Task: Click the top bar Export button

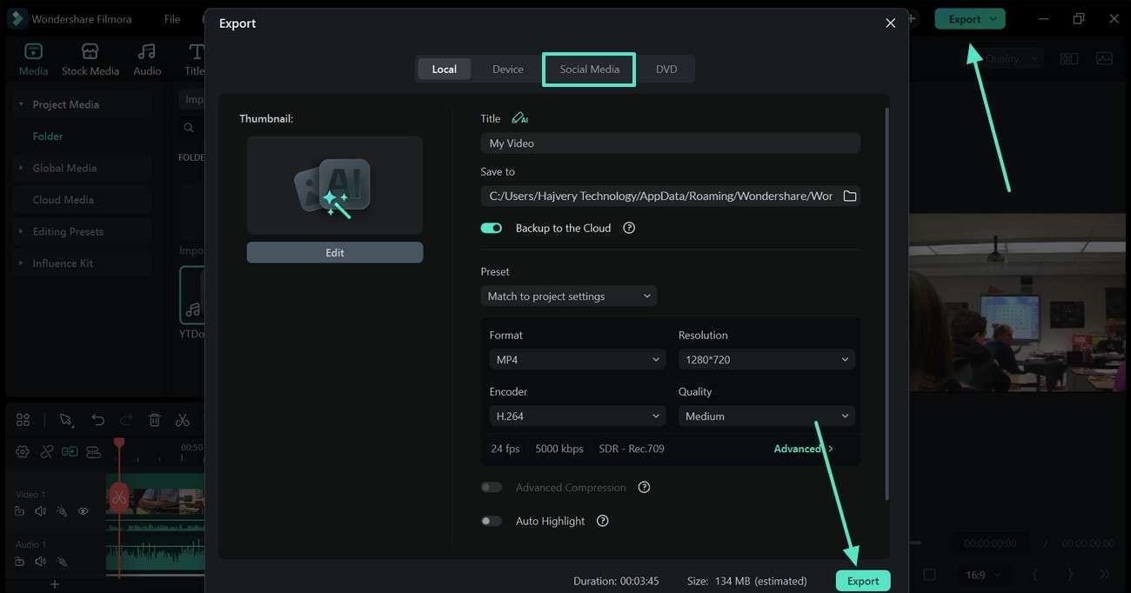Action: [x=969, y=19]
